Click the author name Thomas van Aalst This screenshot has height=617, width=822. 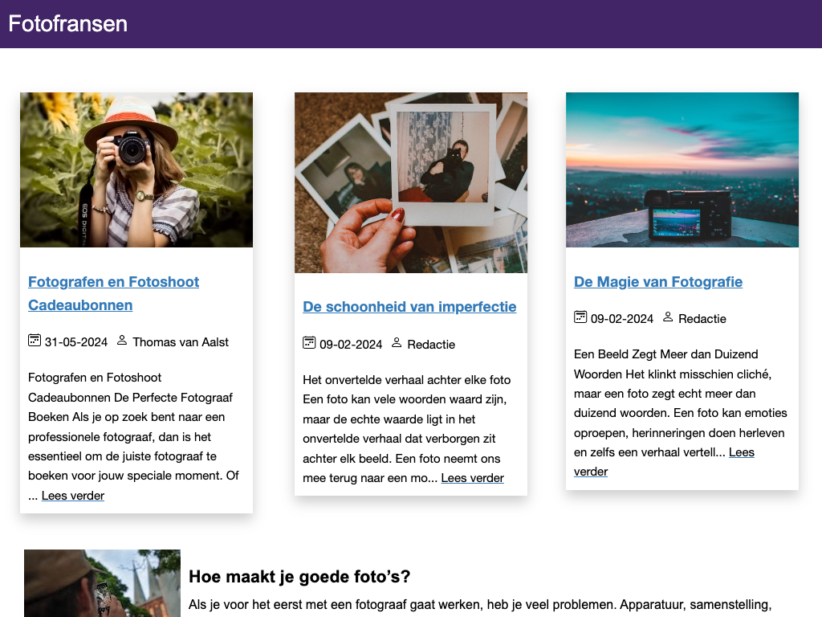tap(181, 342)
